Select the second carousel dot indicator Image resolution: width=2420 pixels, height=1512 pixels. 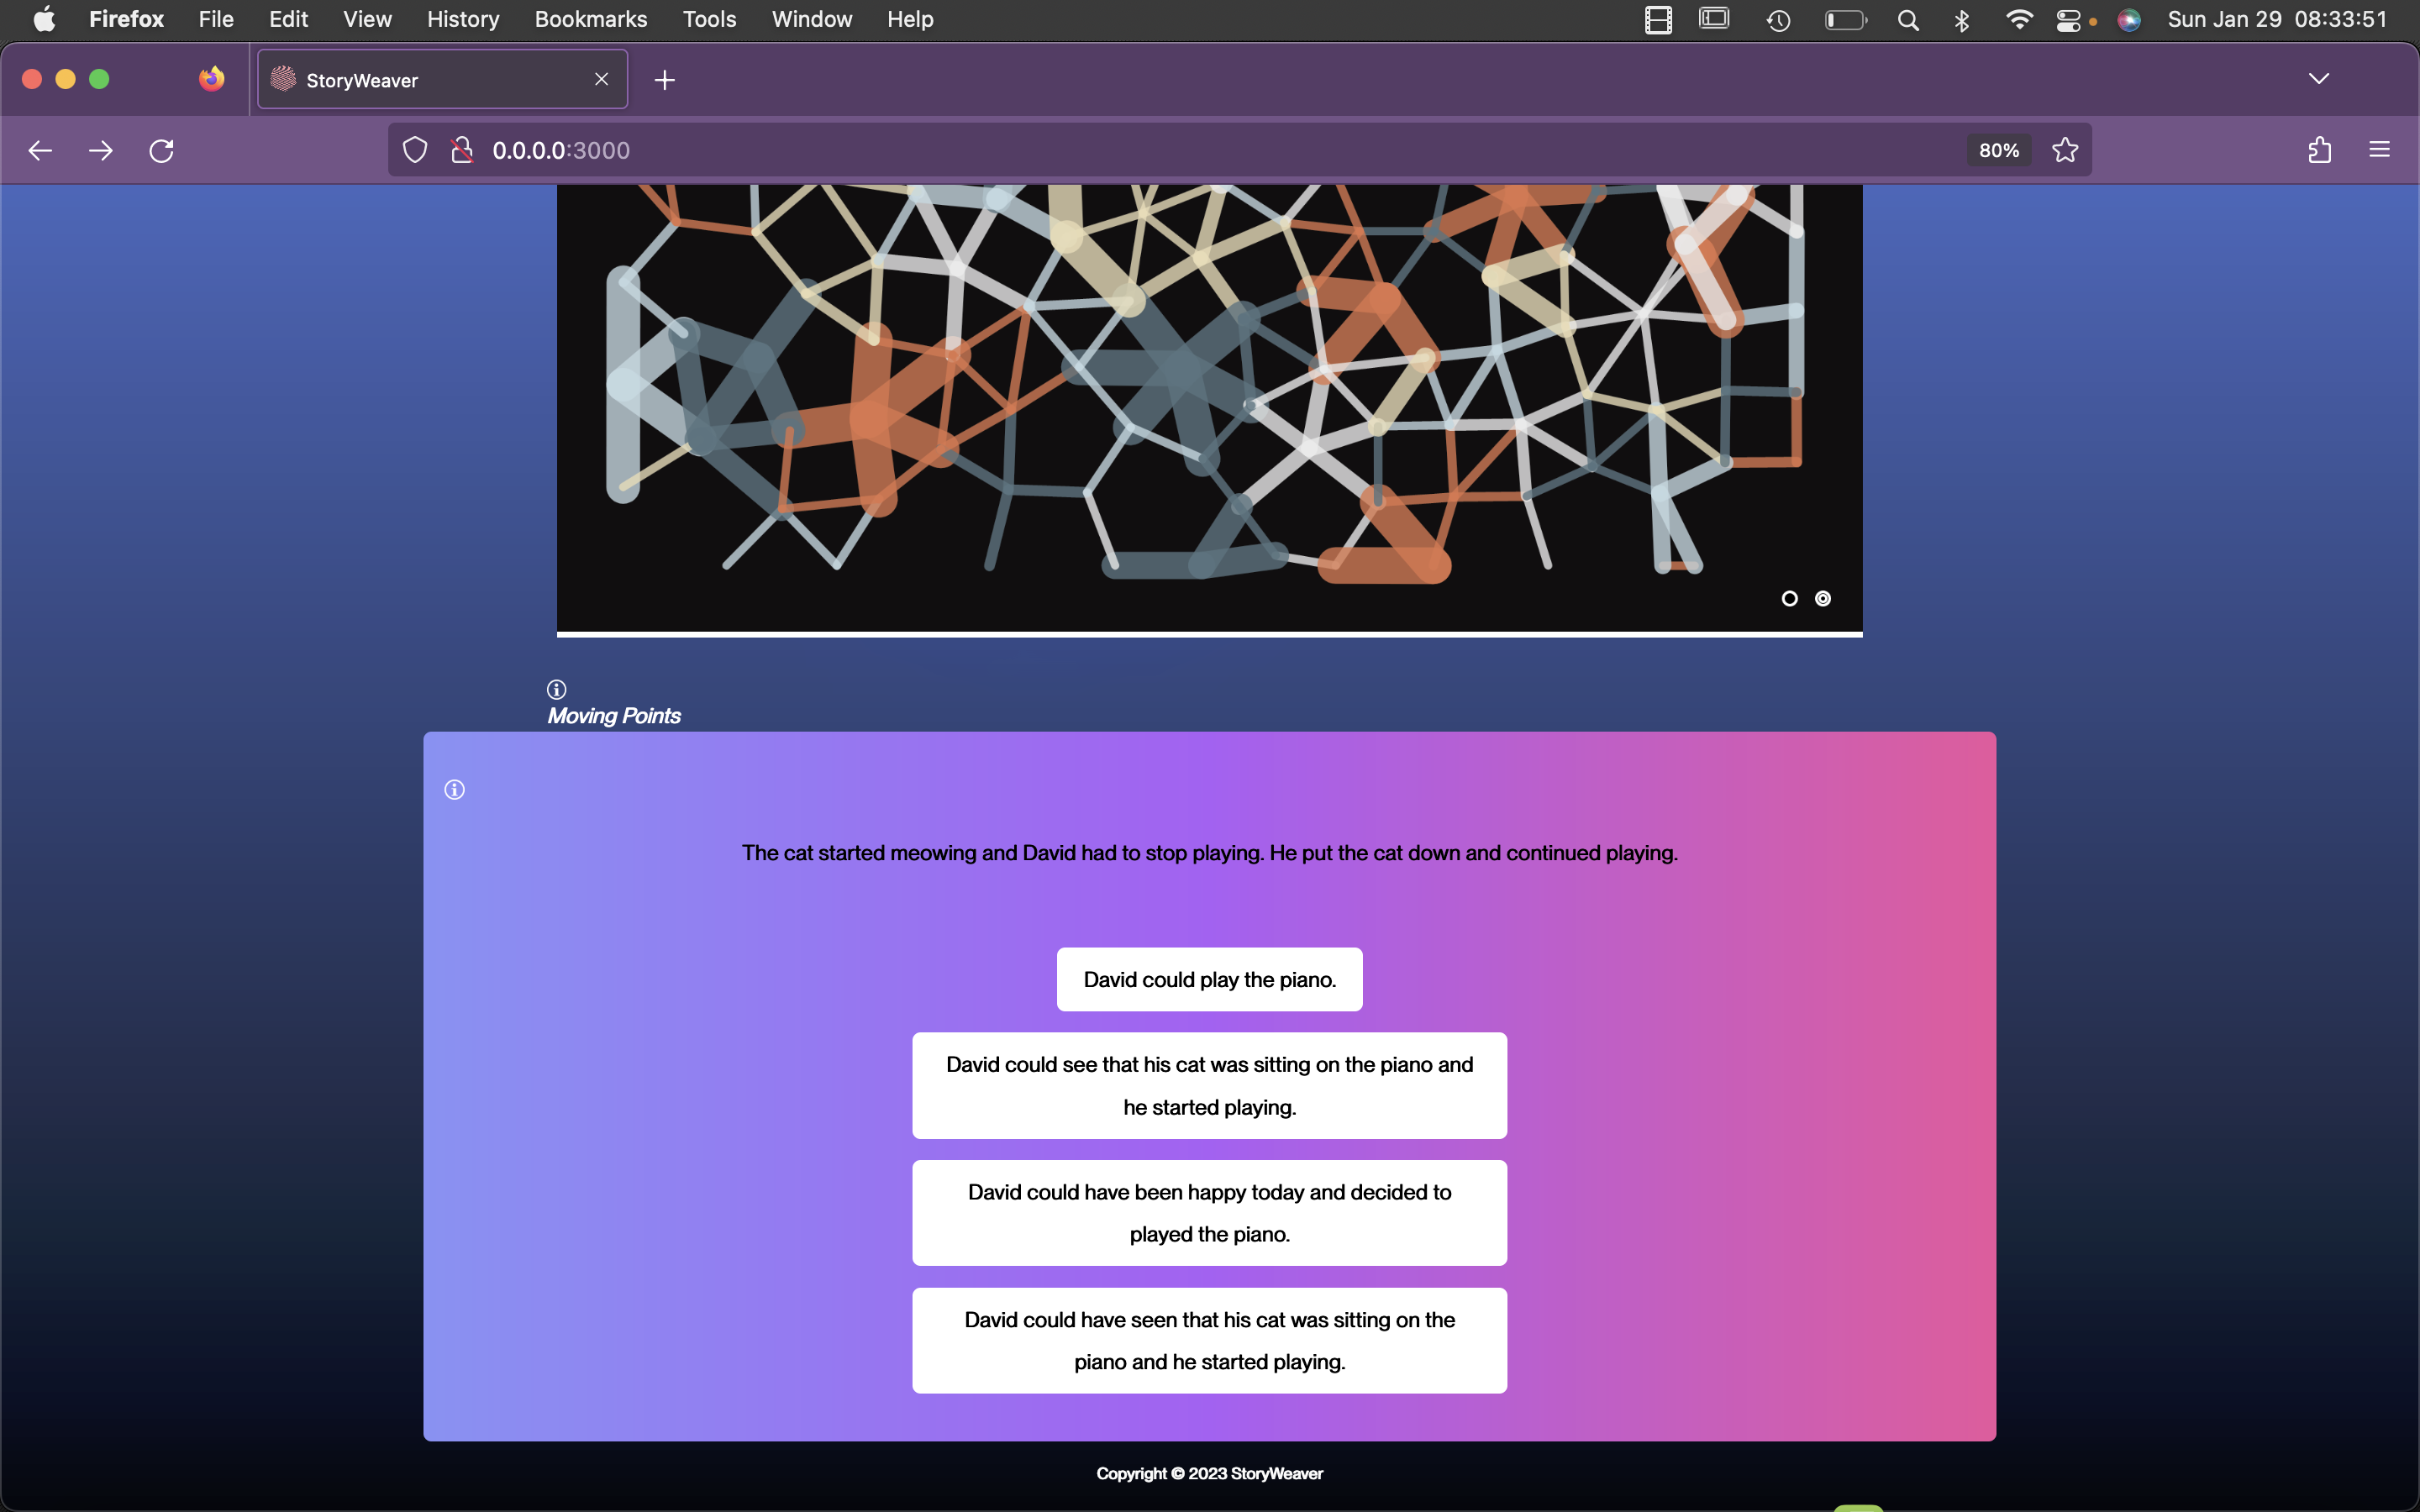(1823, 598)
